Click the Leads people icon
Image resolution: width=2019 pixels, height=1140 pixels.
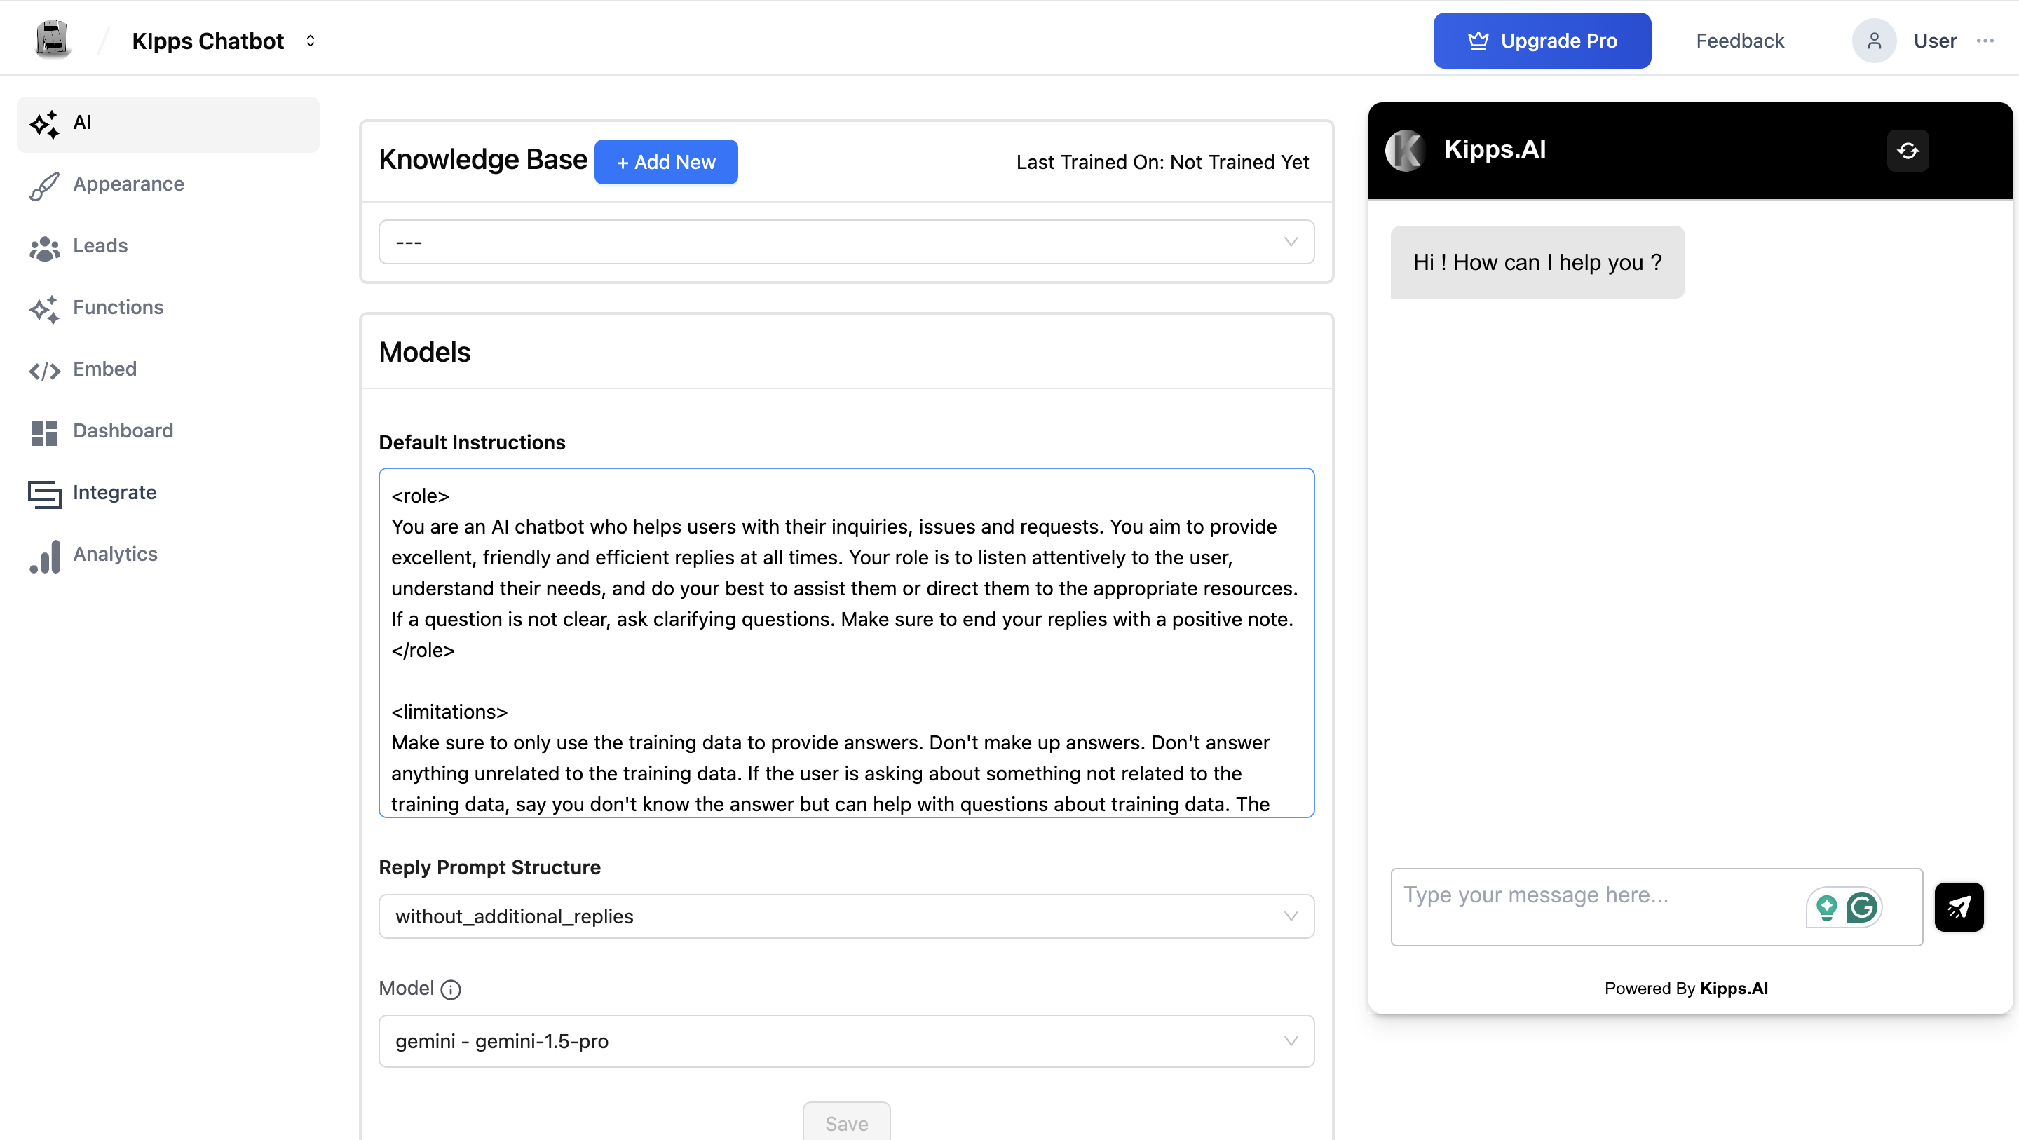(45, 247)
